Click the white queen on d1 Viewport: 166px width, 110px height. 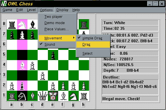(x=43, y=96)
